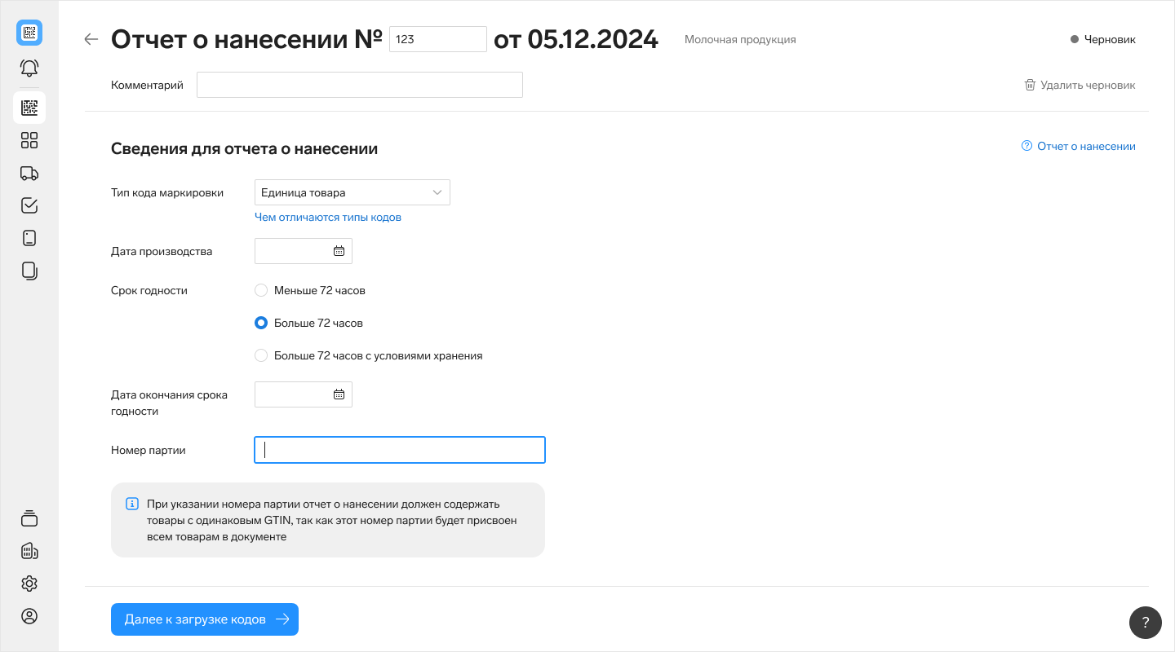Open the settings gear icon
Image resolution: width=1175 pixels, height=652 pixels.
pyautogui.click(x=29, y=584)
